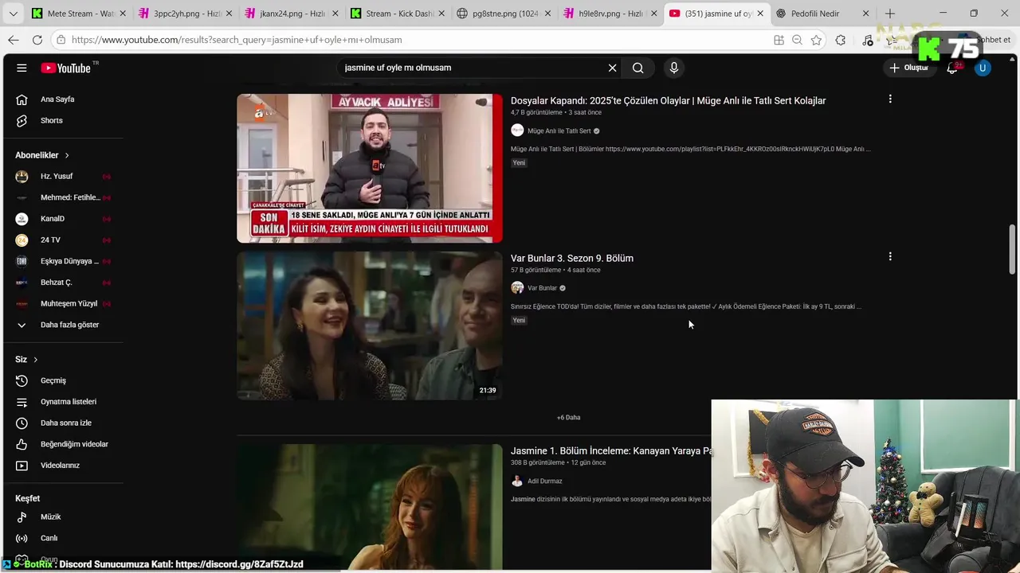Viewport: 1020px width, 573px height.
Task: Visit the Müge Anlı ile Tatlı Sert channel
Action: pos(559,131)
